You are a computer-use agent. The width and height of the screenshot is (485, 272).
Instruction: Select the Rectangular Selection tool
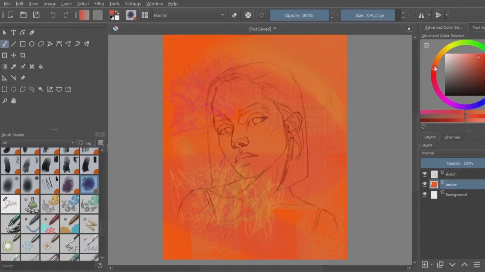pos(5,89)
